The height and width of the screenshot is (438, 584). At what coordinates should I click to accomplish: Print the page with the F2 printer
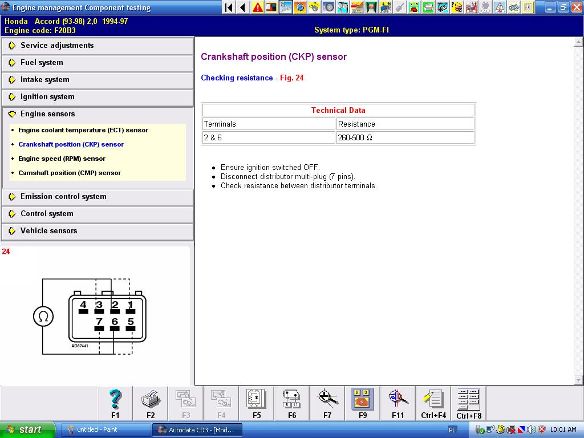151,404
